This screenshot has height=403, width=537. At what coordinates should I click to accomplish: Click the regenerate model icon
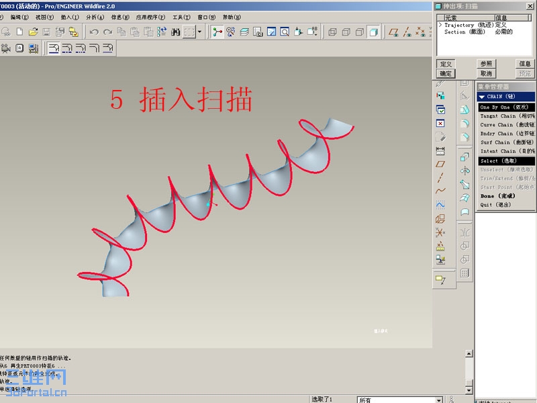162,32
